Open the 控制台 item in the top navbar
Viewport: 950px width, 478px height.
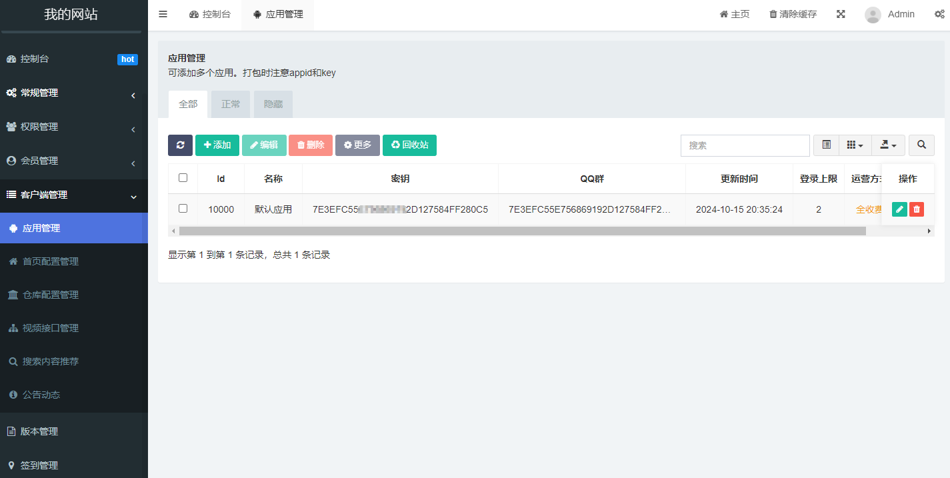[x=210, y=13]
